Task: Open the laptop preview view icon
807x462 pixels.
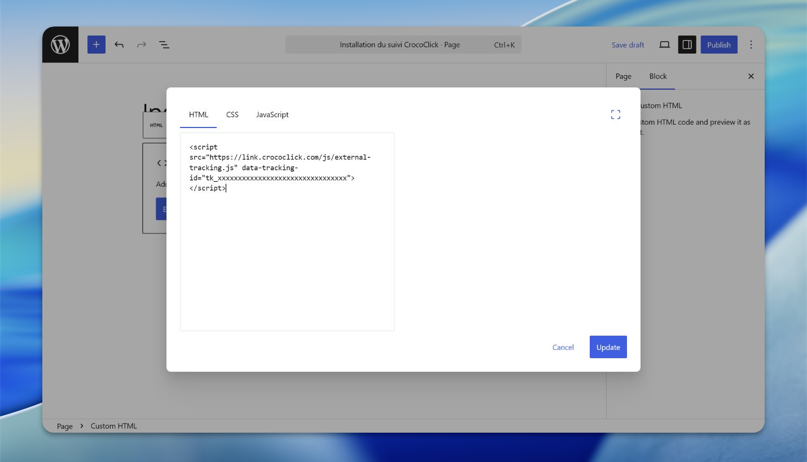Action: pos(665,45)
